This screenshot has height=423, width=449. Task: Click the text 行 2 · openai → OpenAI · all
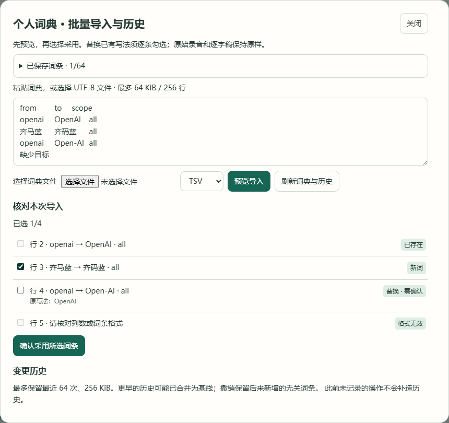tap(78, 244)
